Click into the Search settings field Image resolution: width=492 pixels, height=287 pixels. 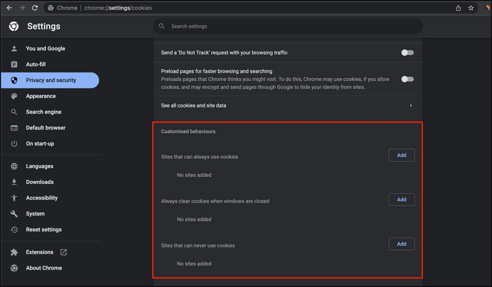click(288, 26)
